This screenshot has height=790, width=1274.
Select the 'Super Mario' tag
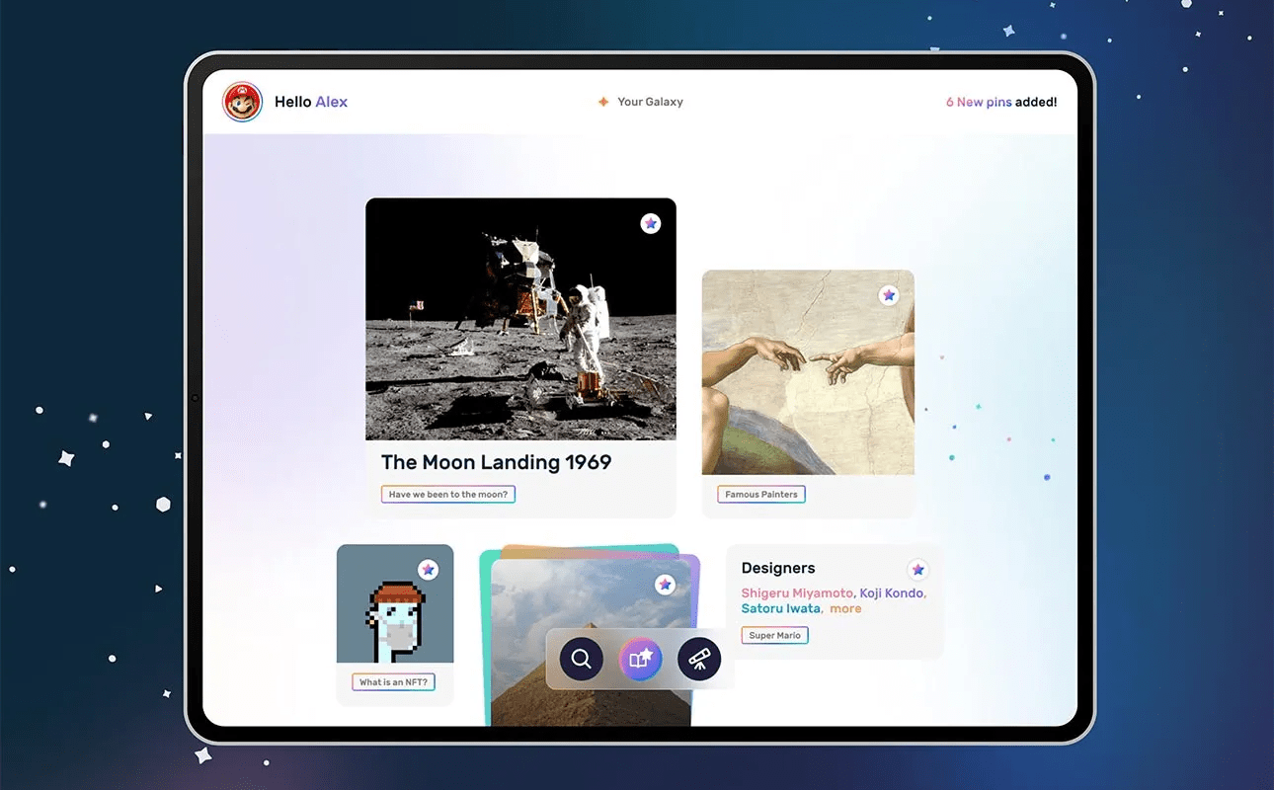click(x=774, y=636)
